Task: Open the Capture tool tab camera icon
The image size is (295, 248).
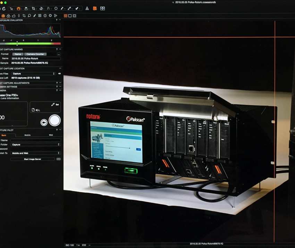Action: [3, 16]
